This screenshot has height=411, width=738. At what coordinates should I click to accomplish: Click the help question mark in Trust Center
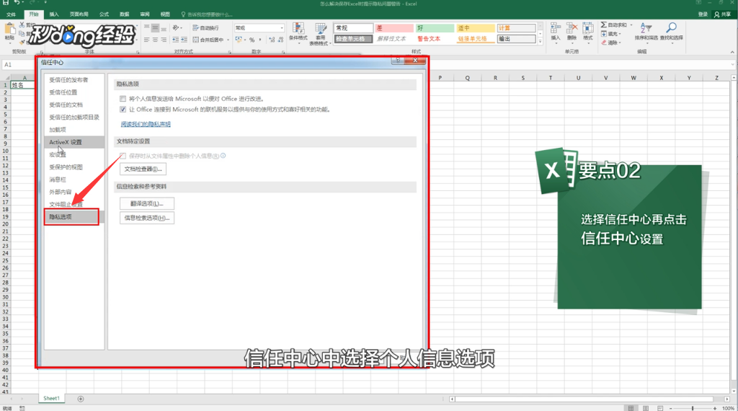coord(398,61)
